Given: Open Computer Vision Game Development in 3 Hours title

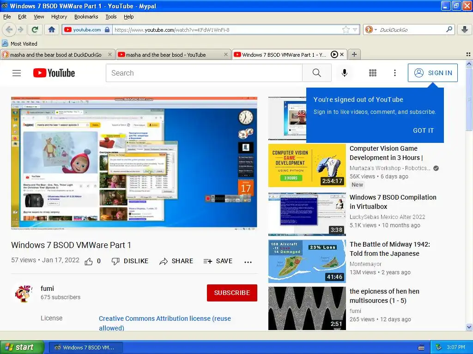Looking at the screenshot, I should 387,153.
